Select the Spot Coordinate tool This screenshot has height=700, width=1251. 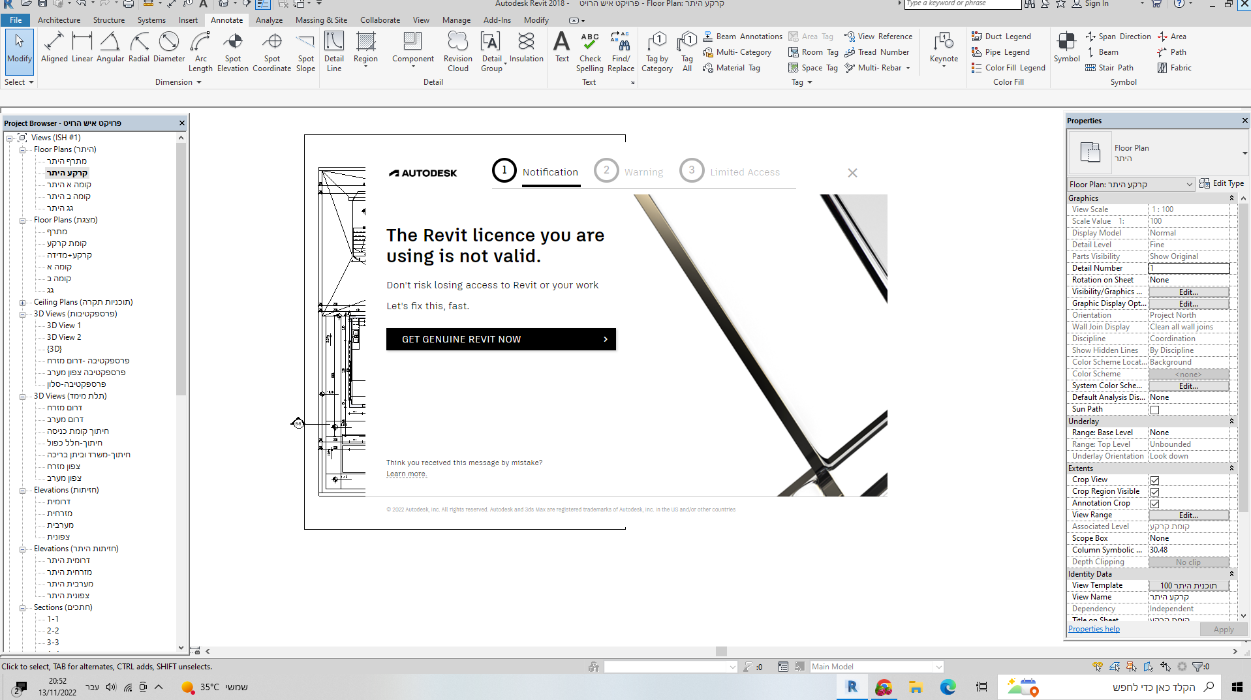point(272,52)
